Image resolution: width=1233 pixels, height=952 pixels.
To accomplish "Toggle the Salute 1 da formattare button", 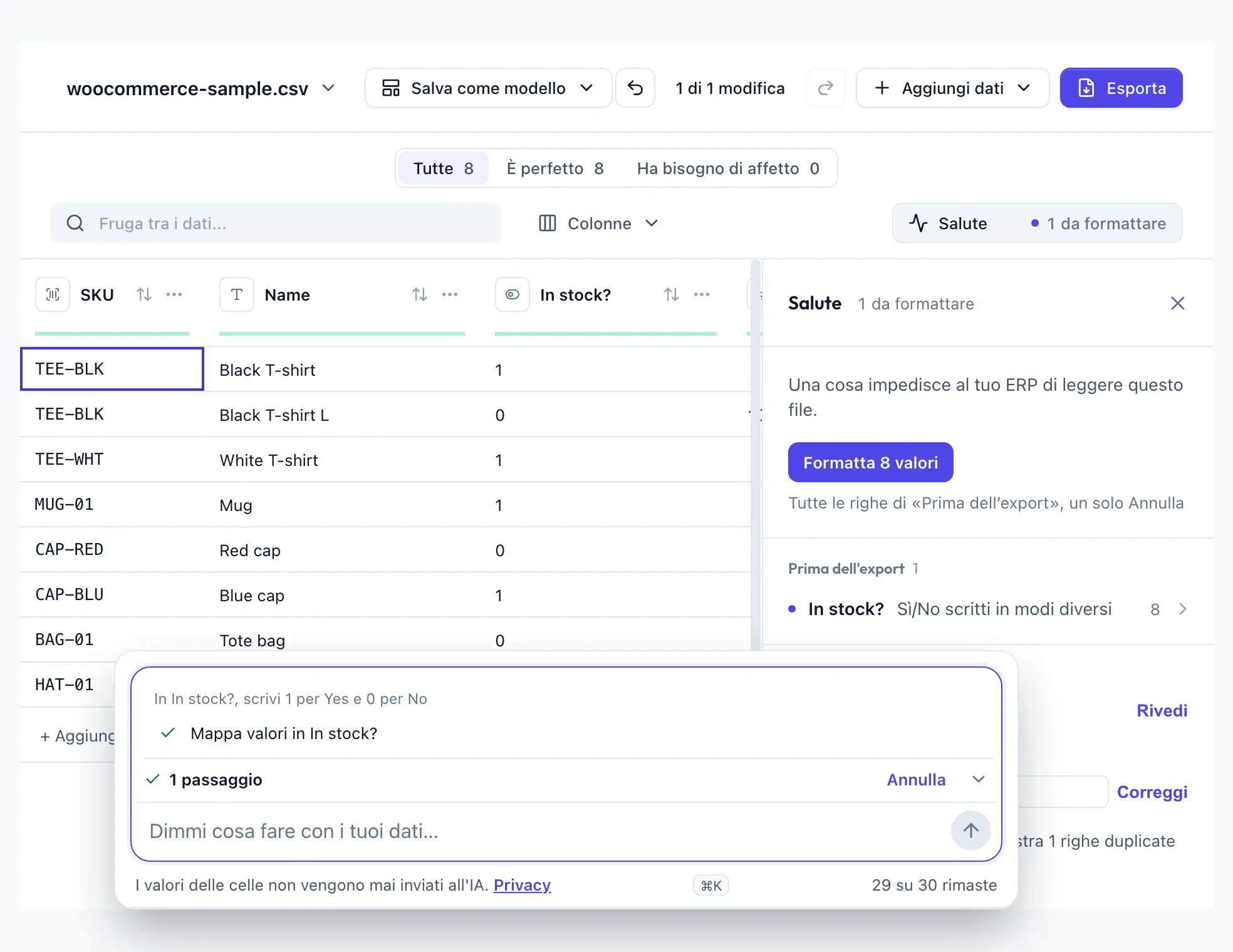I will tap(1037, 223).
